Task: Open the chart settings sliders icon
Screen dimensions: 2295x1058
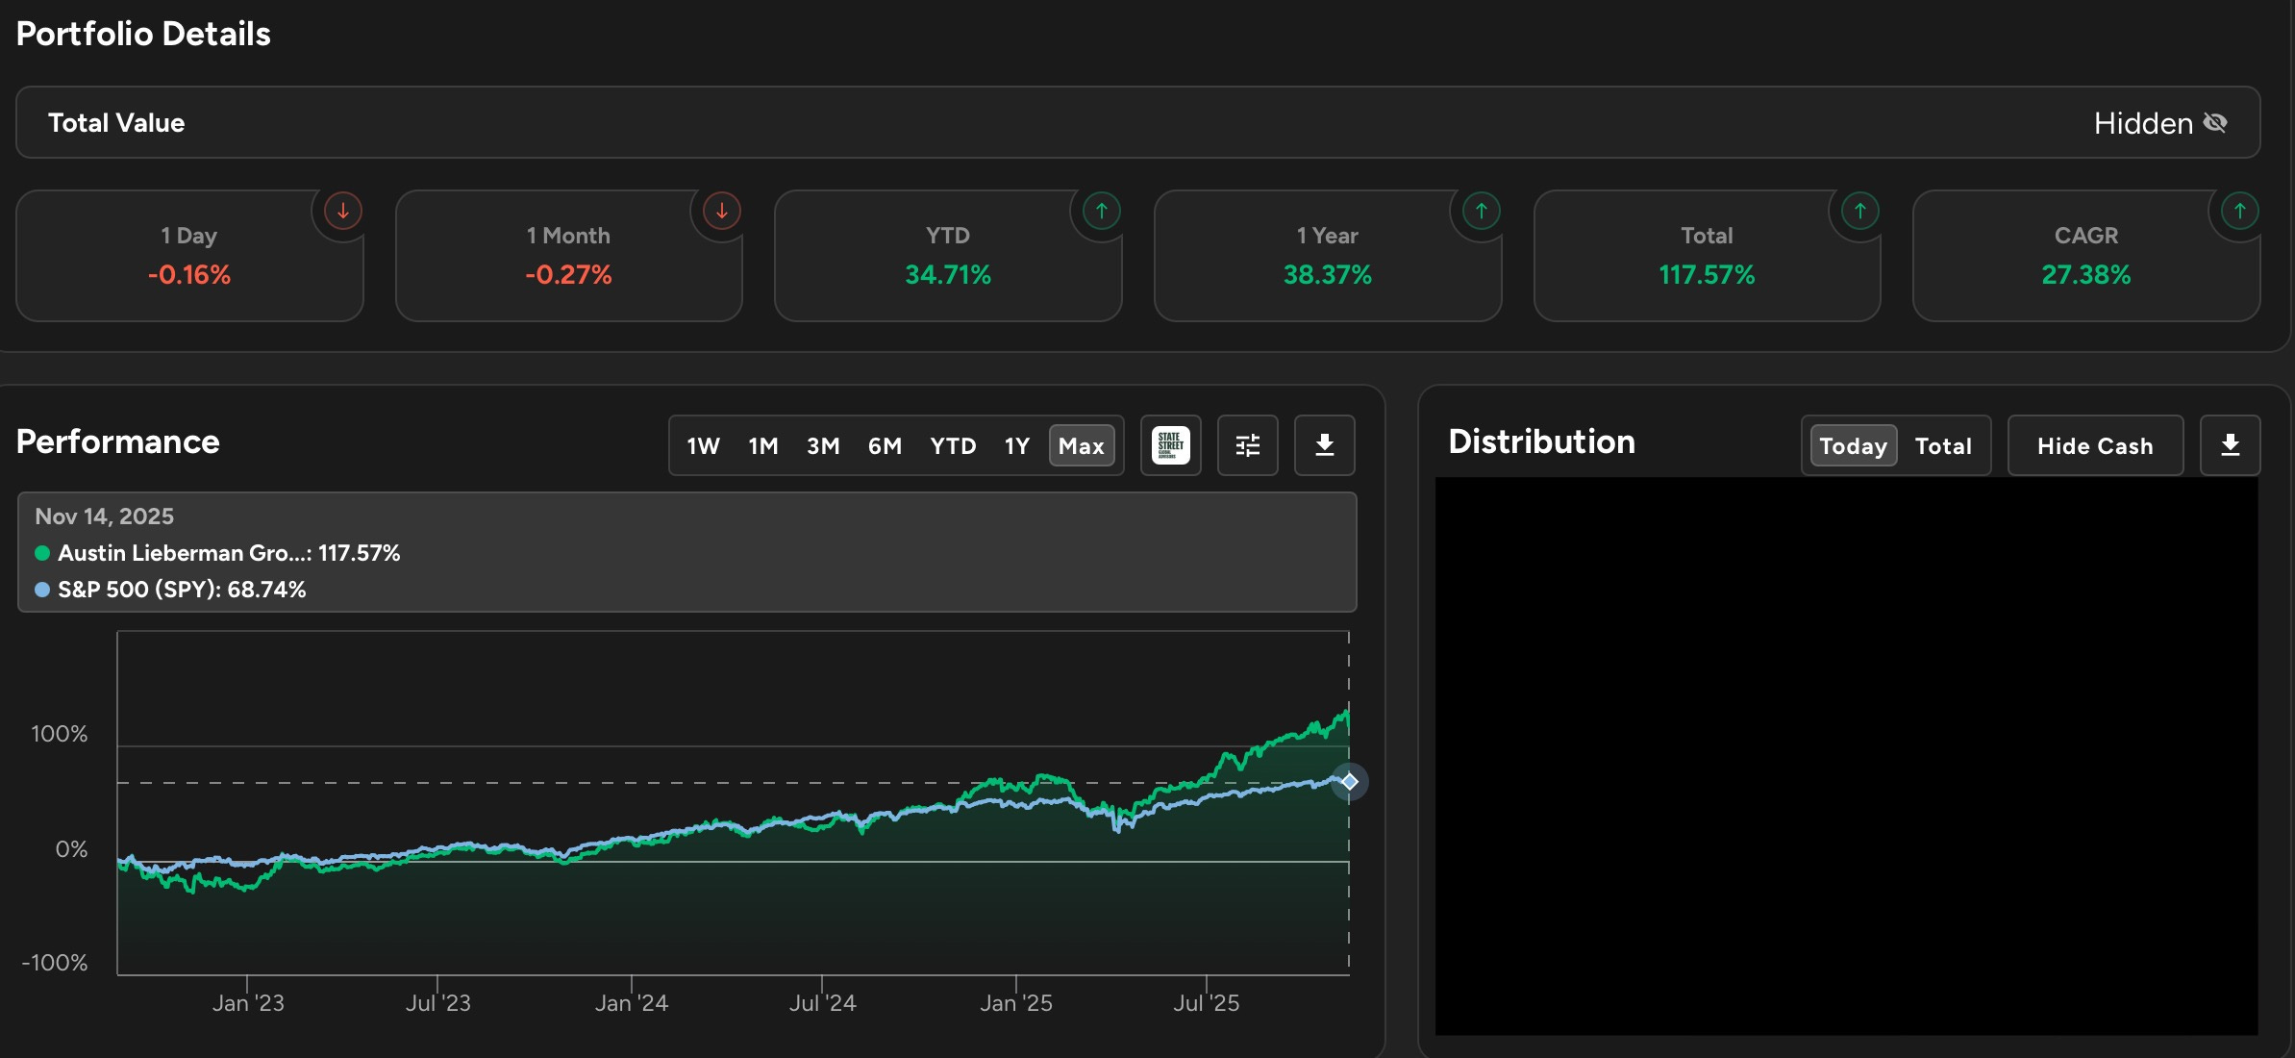Action: coord(1247,445)
